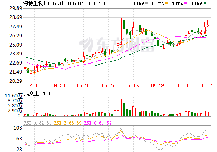Click the 06-09 date axis label
This screenshot has height=152, width=217.
click(133, 85)
